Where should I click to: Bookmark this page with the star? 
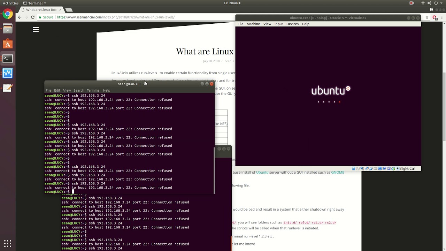(427, 17)
